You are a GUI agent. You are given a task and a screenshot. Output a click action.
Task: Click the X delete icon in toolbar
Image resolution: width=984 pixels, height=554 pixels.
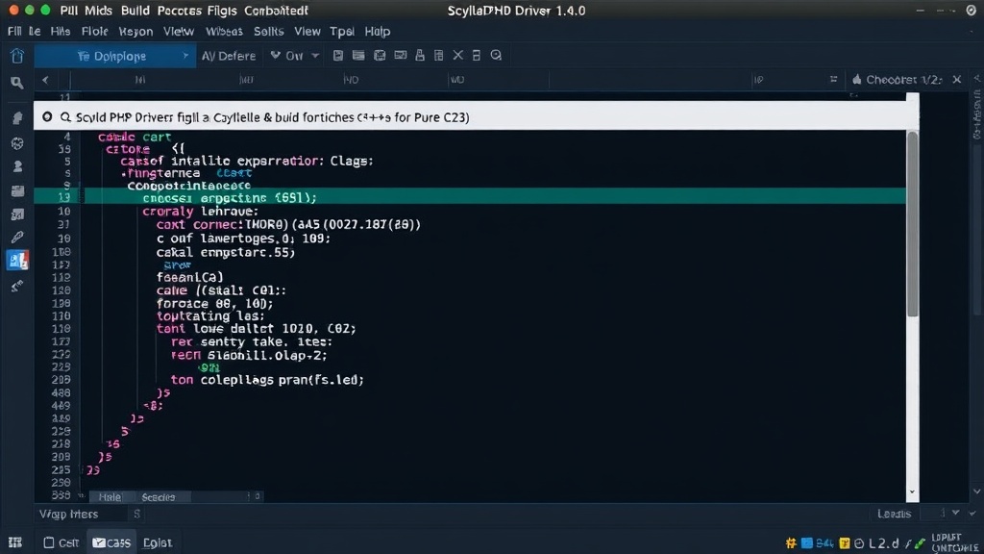[458, 55]
